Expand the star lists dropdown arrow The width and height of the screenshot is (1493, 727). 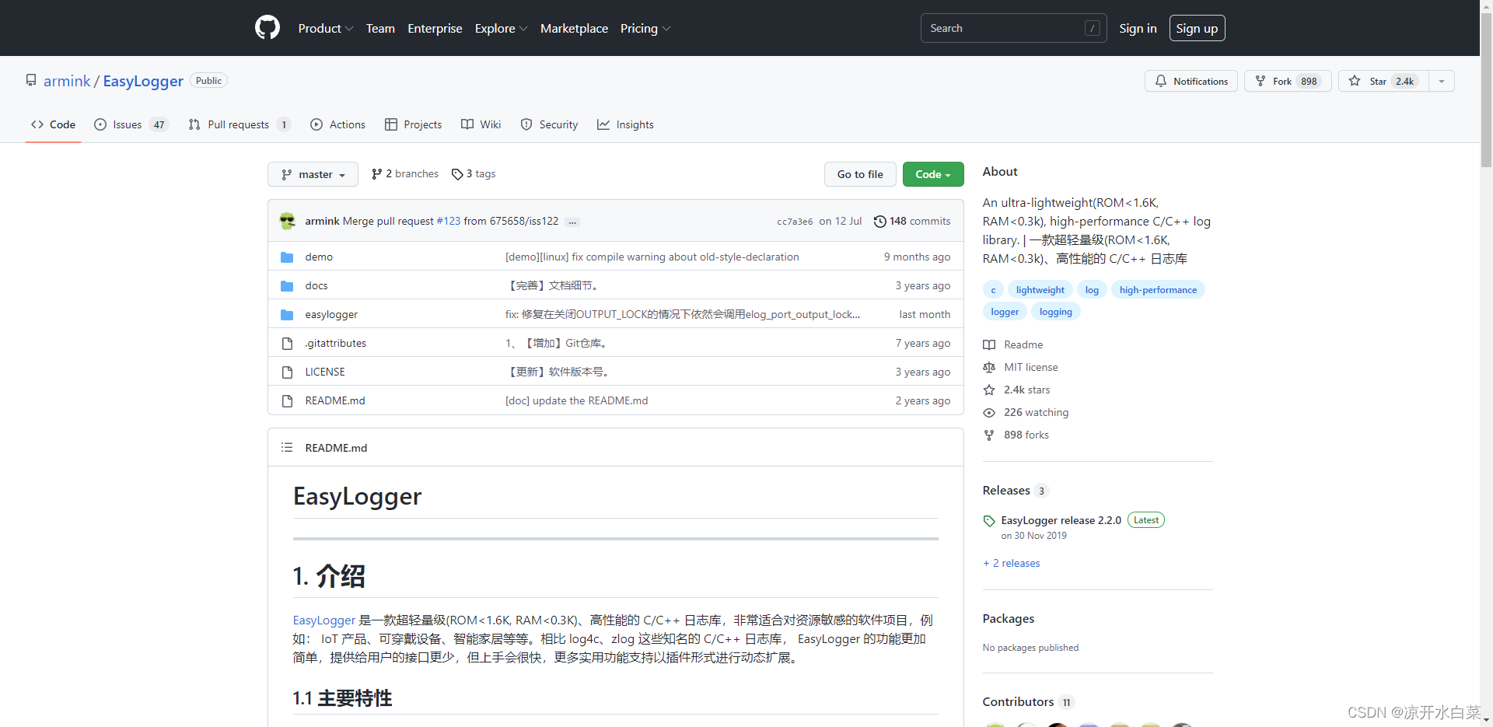[x=1442, y=81]
